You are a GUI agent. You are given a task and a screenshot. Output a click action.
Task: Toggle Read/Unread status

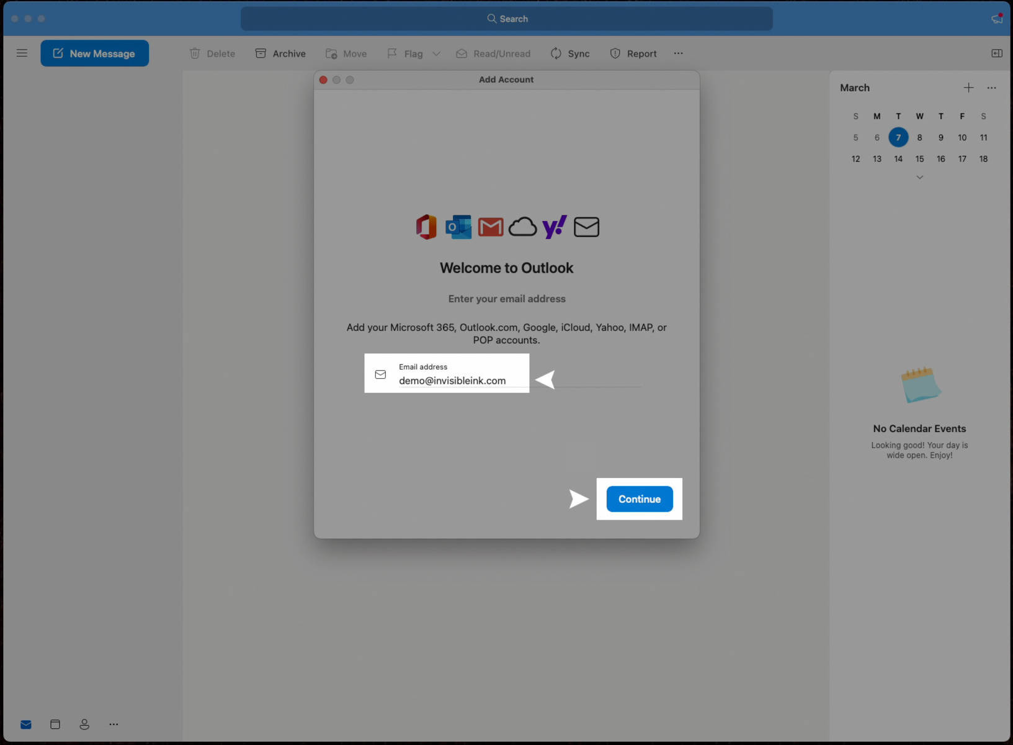493,53
